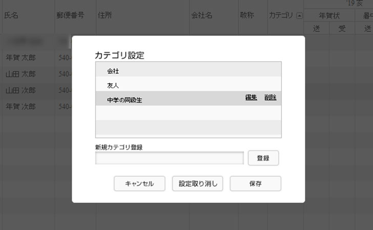
Task: Click the 年賀状 column header
Action: (x=329, y=16)
